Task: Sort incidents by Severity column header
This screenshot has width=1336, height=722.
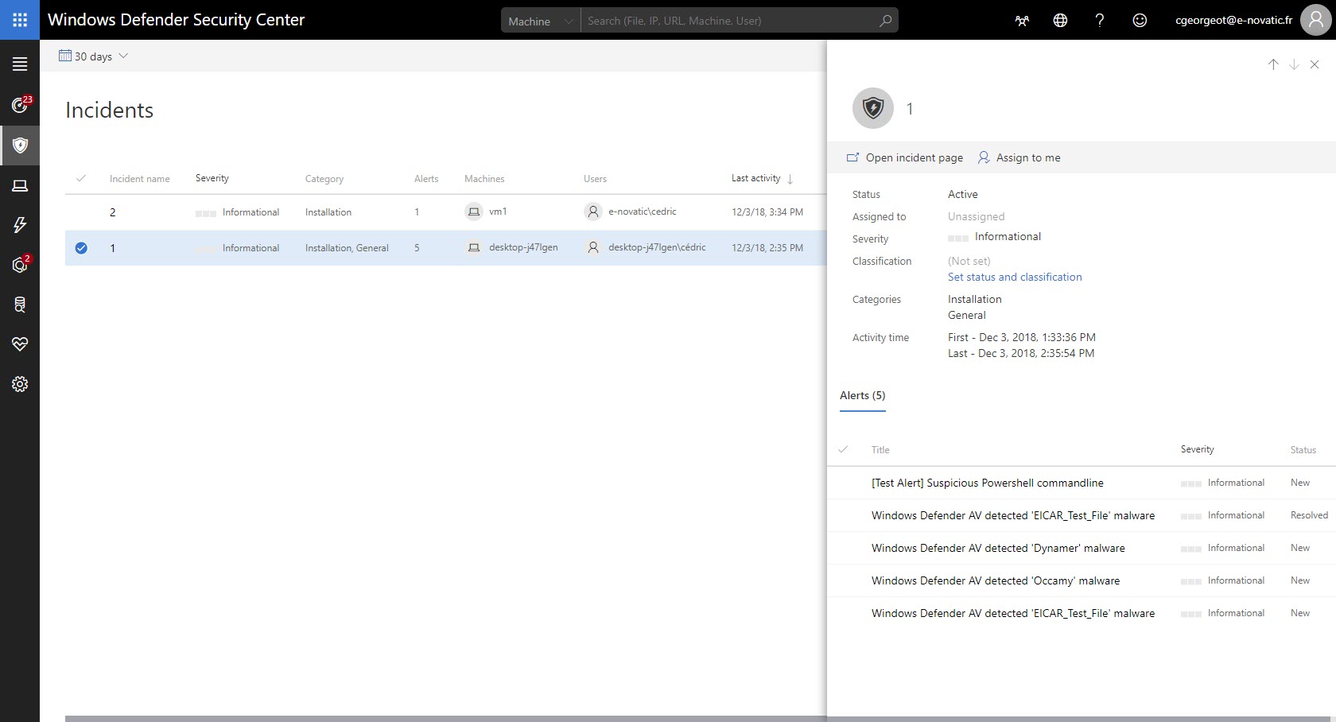Action: (212, 178)
